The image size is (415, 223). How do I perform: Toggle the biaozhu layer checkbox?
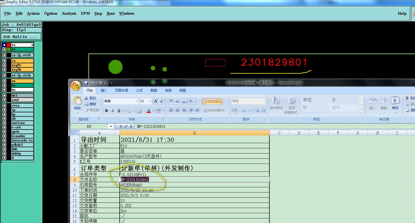coord(4,136)
